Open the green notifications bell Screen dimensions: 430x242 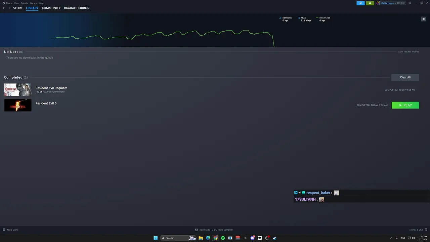click(x=370, y=3)
